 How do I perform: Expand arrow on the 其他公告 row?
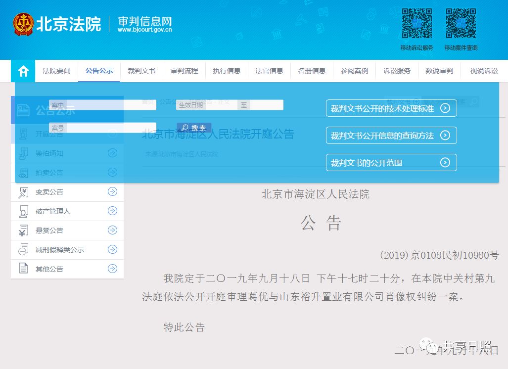(x=112, y=269)
